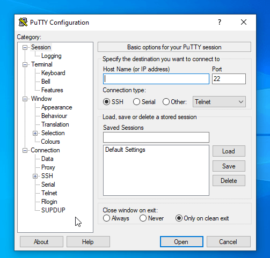Click the About button
Screen dimensions: 270x258
click(x=41, y=242)
